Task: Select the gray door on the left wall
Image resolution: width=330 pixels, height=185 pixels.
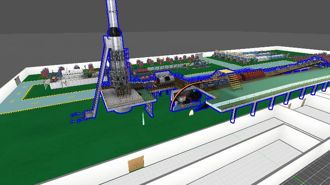Action: coord(17,81)
